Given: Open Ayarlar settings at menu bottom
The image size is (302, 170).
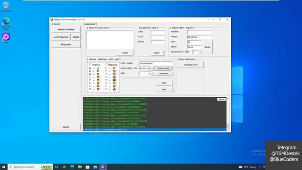Looking at the screenshot, I should point(66,127).
